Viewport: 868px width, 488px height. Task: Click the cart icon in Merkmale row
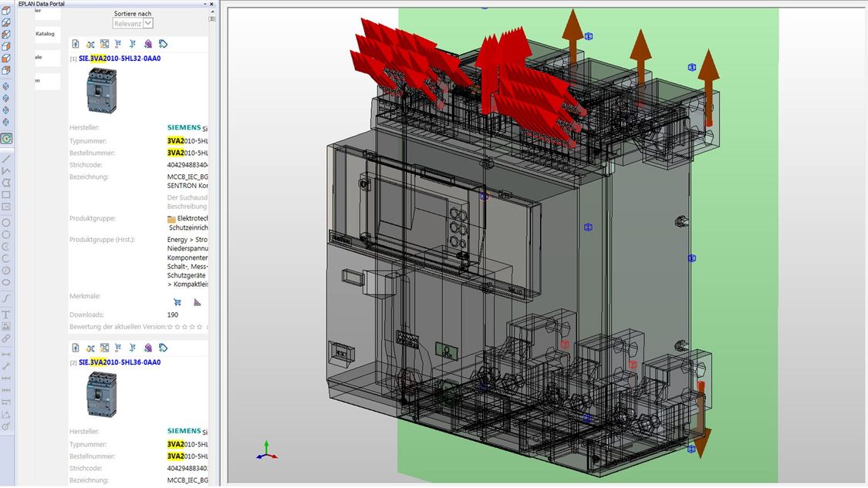point(177,302)
